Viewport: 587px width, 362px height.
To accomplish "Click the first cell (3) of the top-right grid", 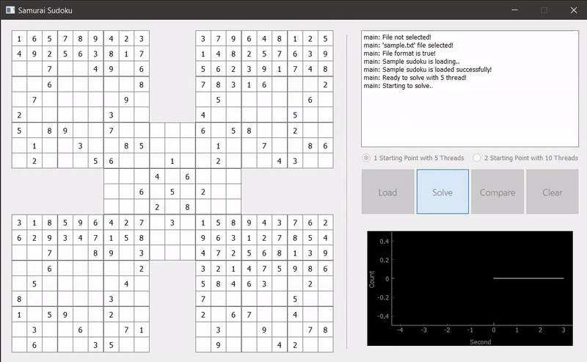I will coord(203,39).
